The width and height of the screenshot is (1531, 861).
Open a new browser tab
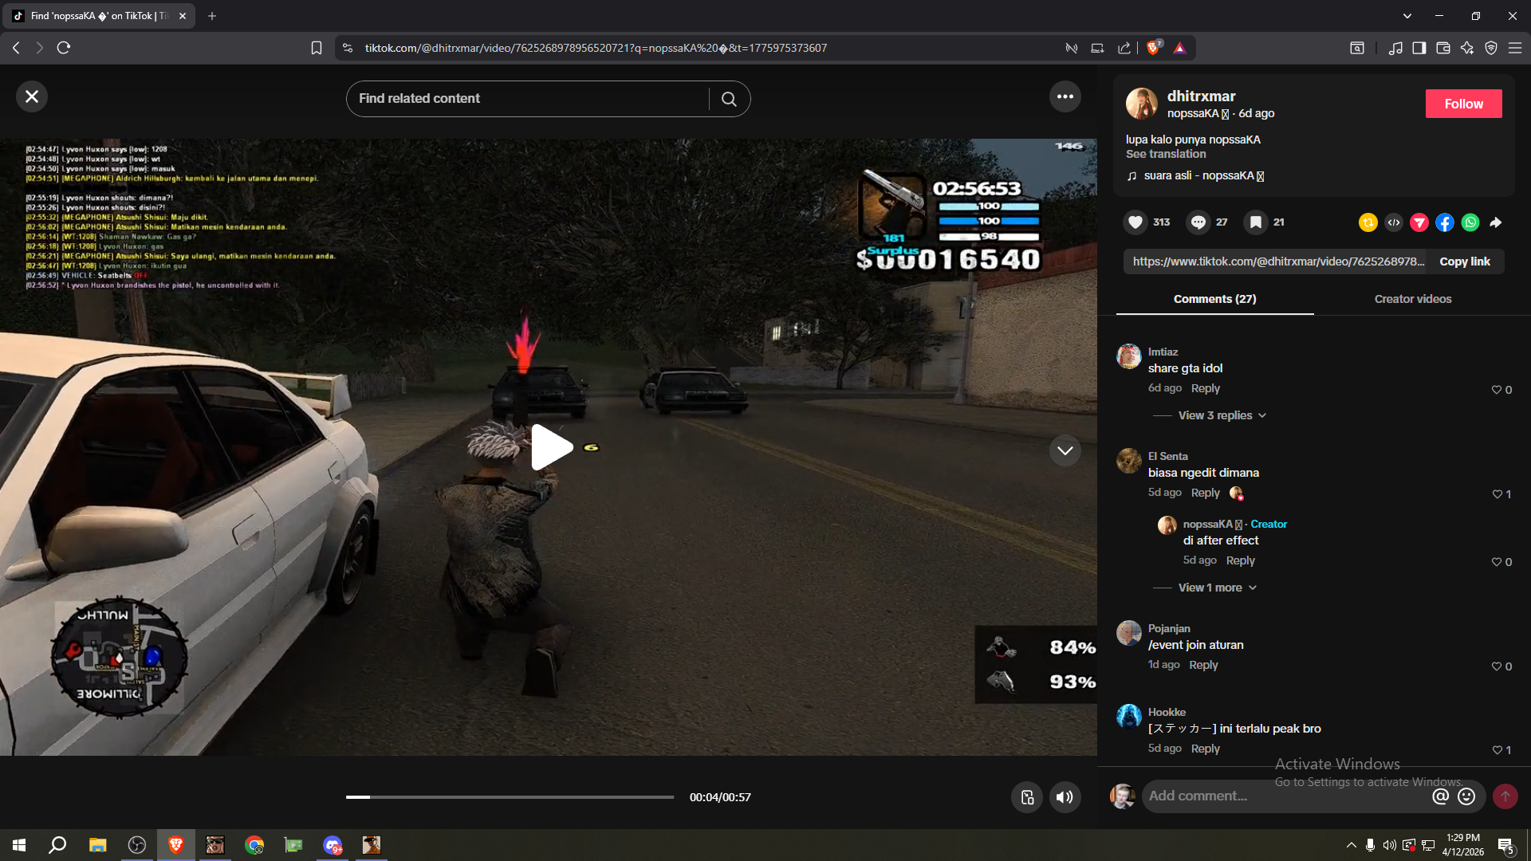[212, 16]
